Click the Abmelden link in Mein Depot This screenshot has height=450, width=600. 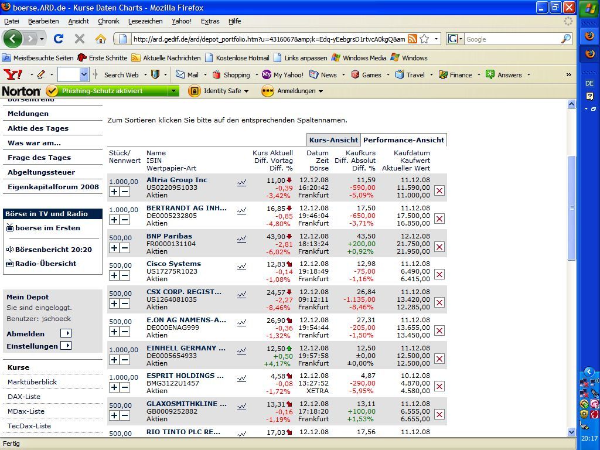coord(25,333)
